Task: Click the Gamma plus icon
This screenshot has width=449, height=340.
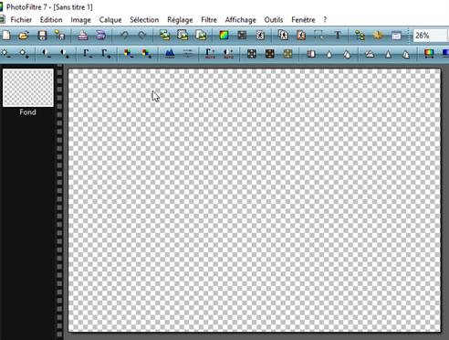Action: click(106, 54)
